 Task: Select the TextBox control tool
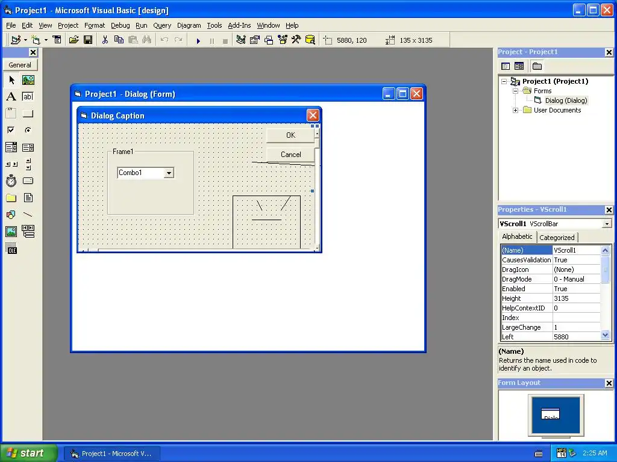(28, 97)
